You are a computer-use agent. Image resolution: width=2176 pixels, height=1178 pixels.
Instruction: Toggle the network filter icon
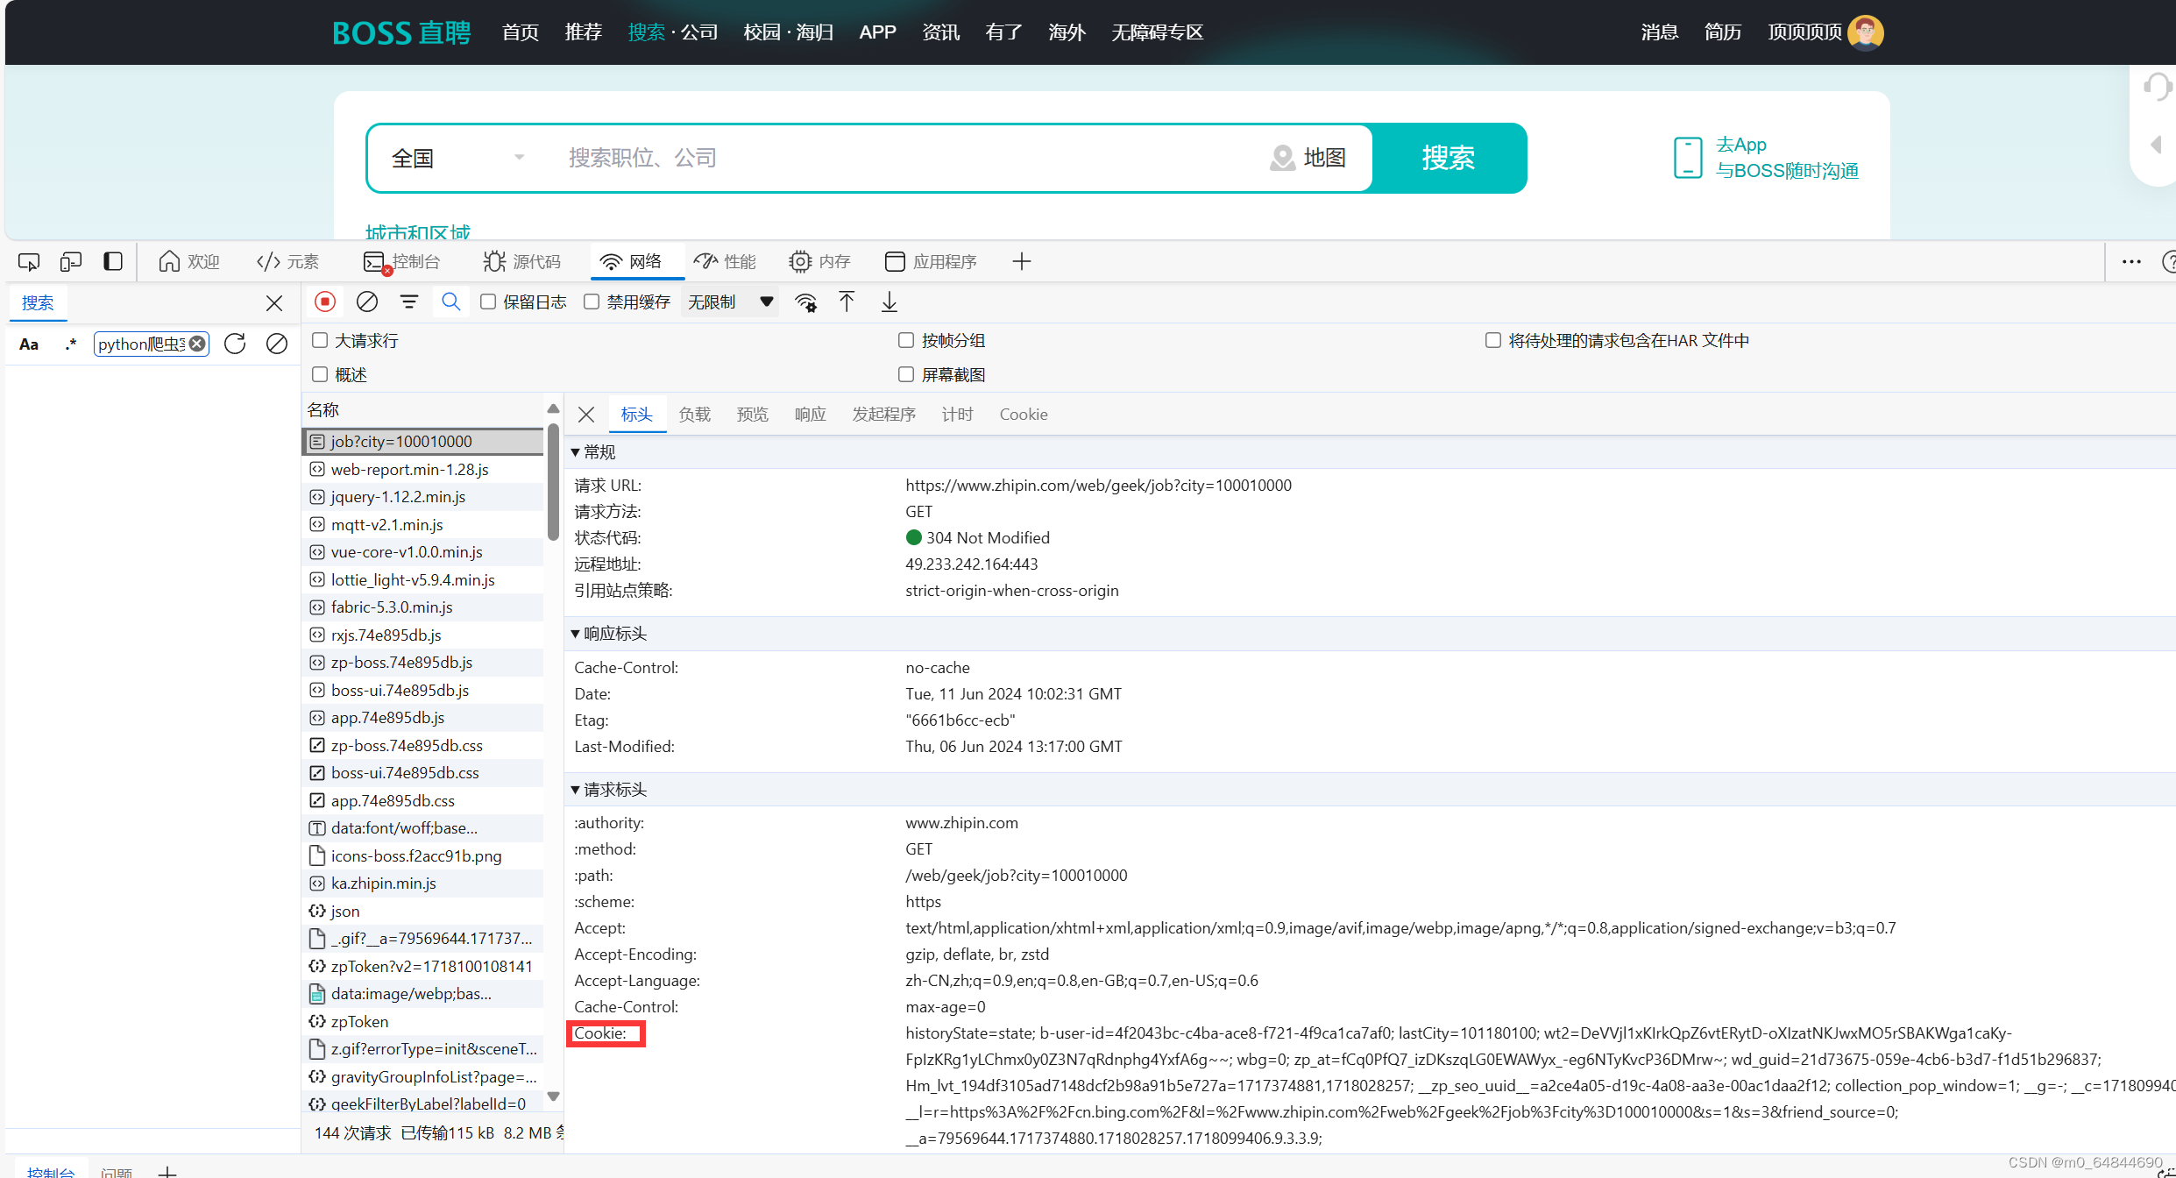408,302
